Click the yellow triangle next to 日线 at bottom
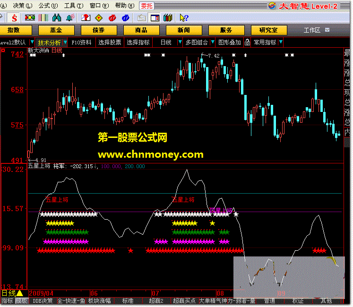 (x=20, y=293)
